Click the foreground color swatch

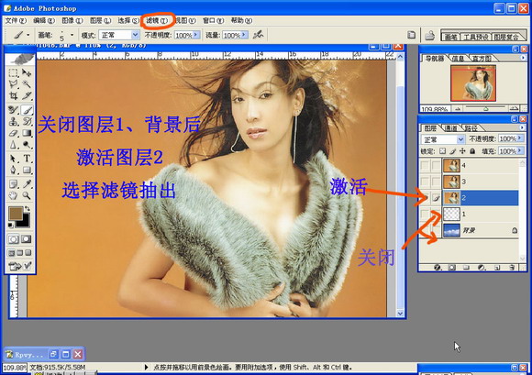16,214
